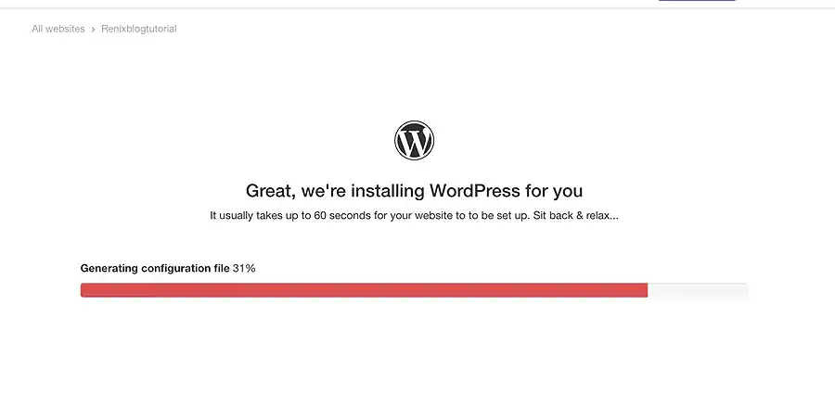Open the Renixblogtutorial breadcrumb item
Image resolution: width=835 pixels, height=407 pixels.
(139, 29)
